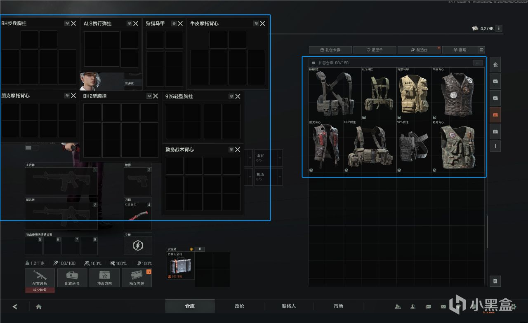Select storage box tab directly above plus button
The height and width of the screenshot is (323, 528).
pyautogui.click(x=495, y=131)
